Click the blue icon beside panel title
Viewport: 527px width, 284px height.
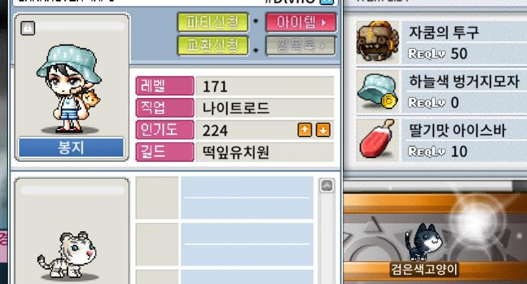click(326, 2)
